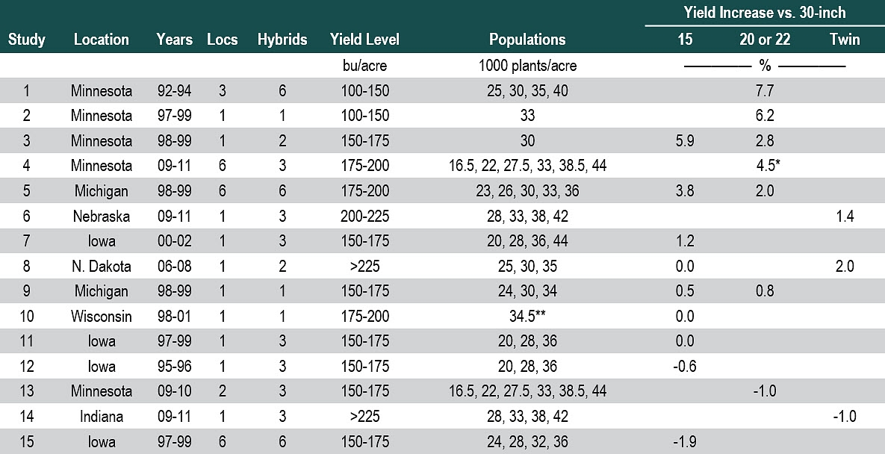Select populations '25, 30, 35, 40' cell
The image size is (885, 454).
tap(528, 91)
